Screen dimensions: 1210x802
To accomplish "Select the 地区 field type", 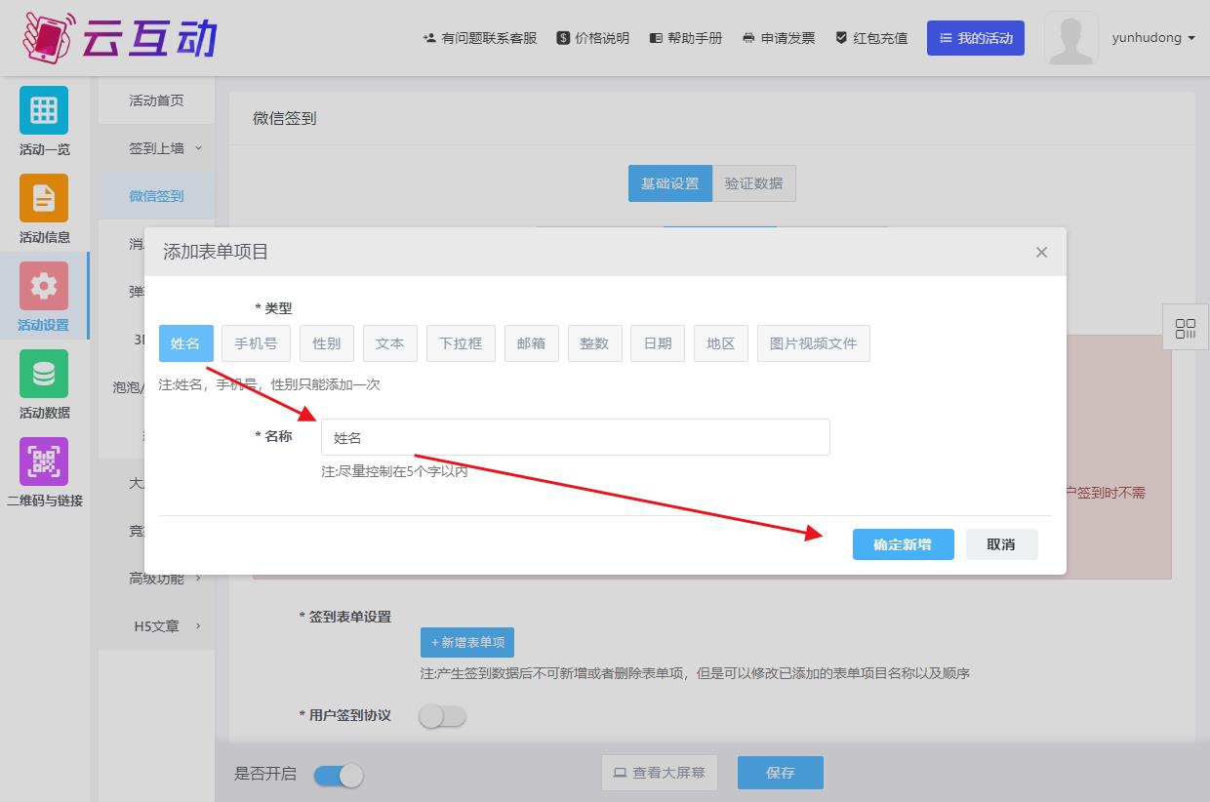I will 721,343.
